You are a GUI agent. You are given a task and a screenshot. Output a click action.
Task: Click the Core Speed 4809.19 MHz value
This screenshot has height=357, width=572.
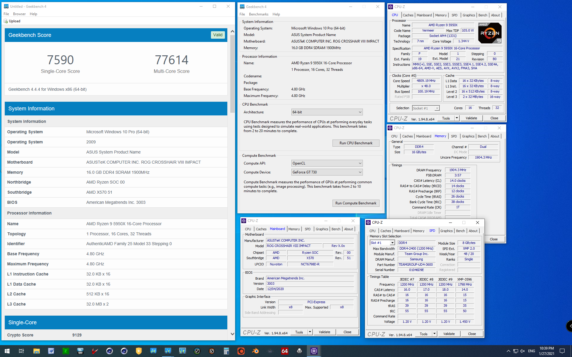pos(426,81)
